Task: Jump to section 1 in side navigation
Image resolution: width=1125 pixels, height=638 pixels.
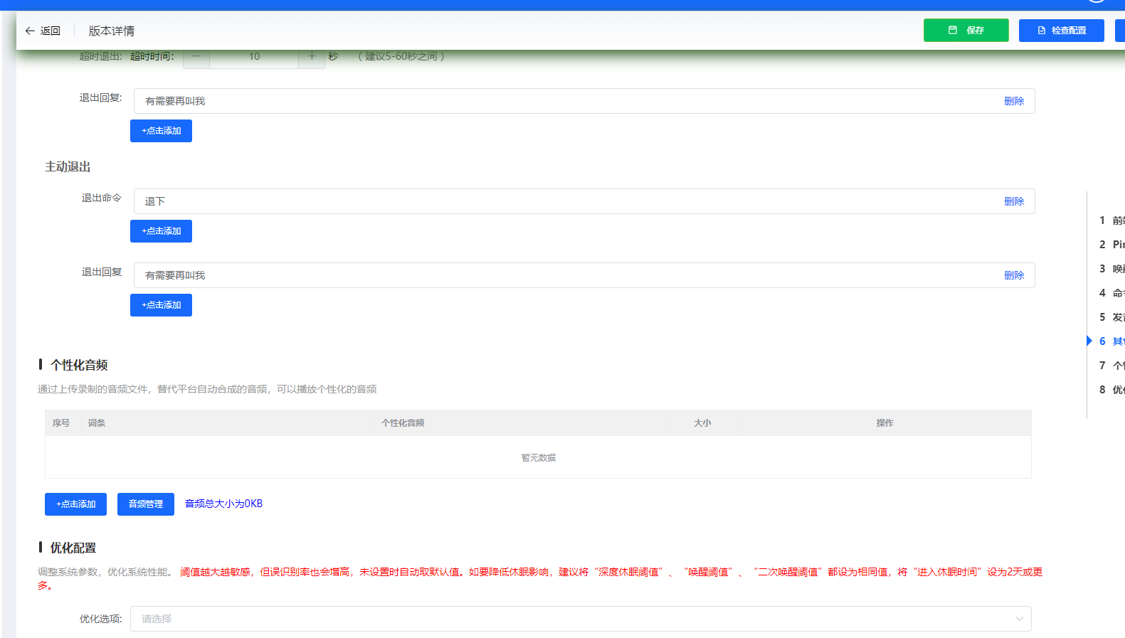Action: [1111, 220]
